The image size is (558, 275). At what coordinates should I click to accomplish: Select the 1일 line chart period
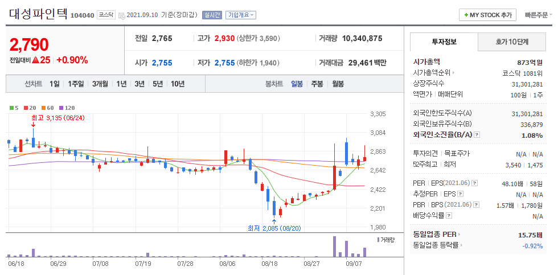pyautogui.click(x=55, y=84)
